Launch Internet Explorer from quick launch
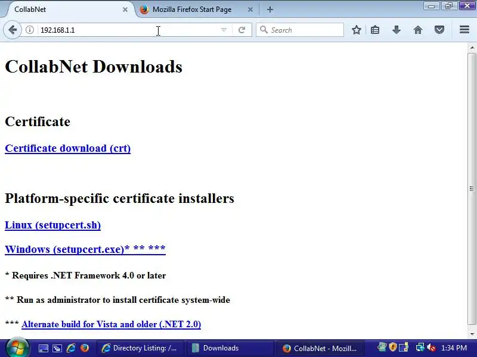The image size is (477, 357). pyautogui.click(x=71, y=348)
